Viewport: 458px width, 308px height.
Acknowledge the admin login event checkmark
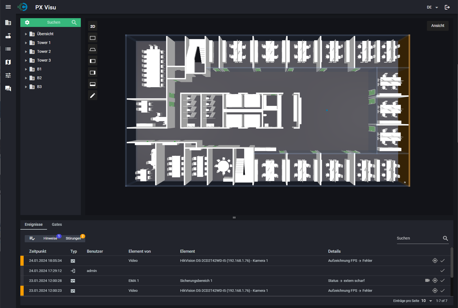(443, 271)
